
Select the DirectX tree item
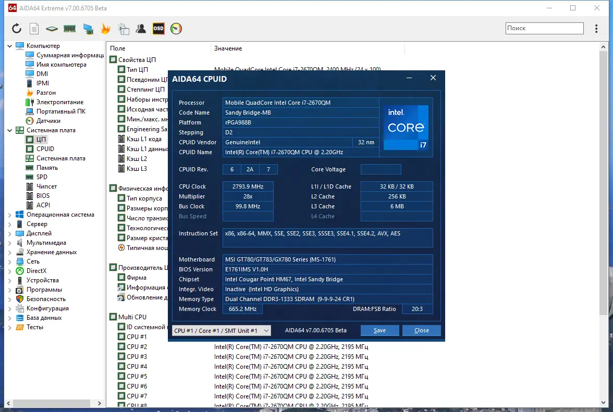coord(31,271)
